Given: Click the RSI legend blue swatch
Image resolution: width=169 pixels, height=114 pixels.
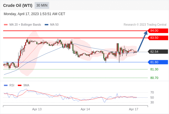Looking at the screenshot, I should pos(6,85).
